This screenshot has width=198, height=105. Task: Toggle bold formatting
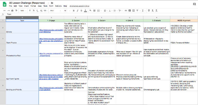coord(74,11)
